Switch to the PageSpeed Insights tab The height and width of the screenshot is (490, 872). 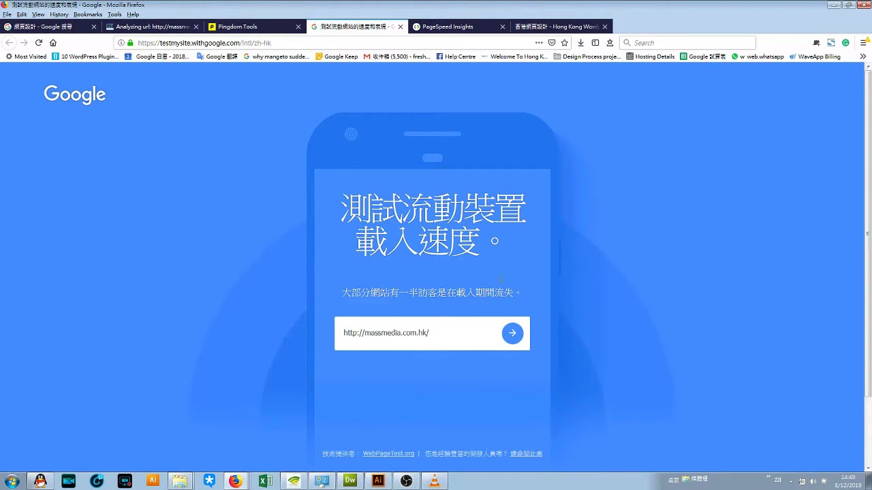460,27
